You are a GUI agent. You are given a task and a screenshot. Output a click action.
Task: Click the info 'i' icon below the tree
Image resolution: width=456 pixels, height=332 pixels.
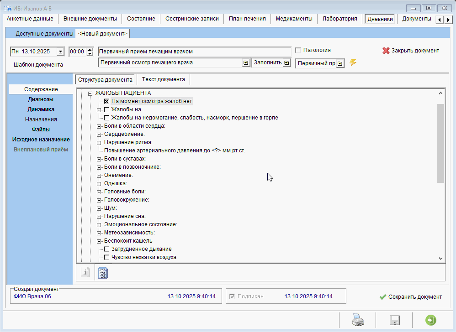85,272
